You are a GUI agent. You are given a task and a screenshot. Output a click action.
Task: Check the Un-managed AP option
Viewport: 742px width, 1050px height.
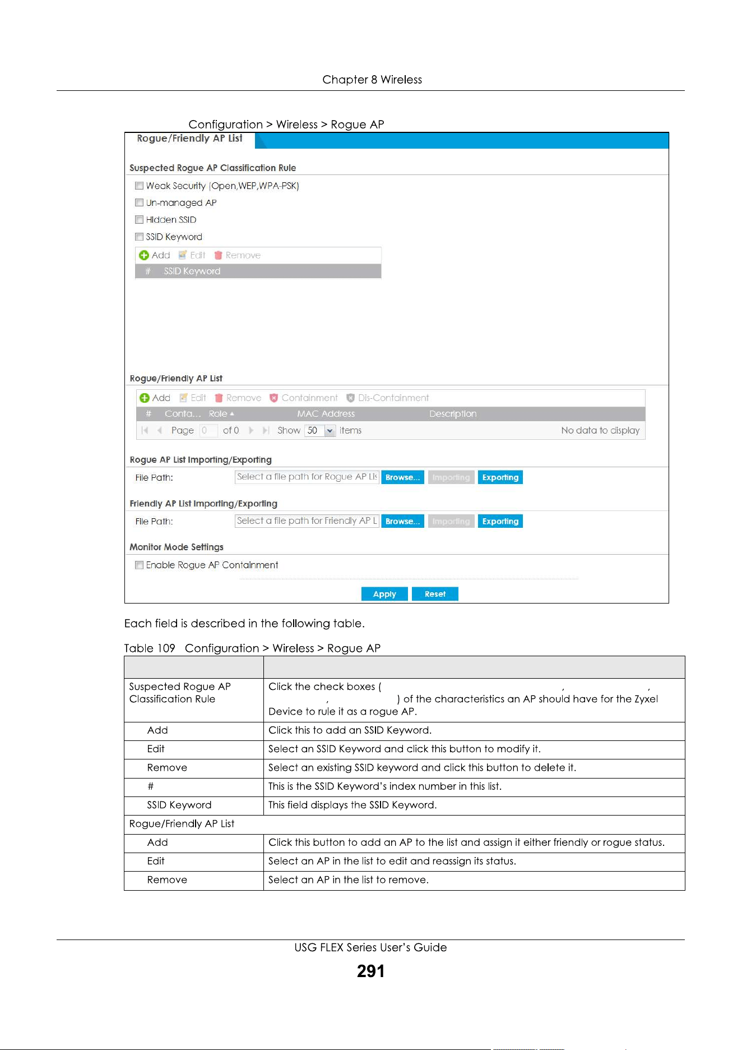(x=139, y=202)
